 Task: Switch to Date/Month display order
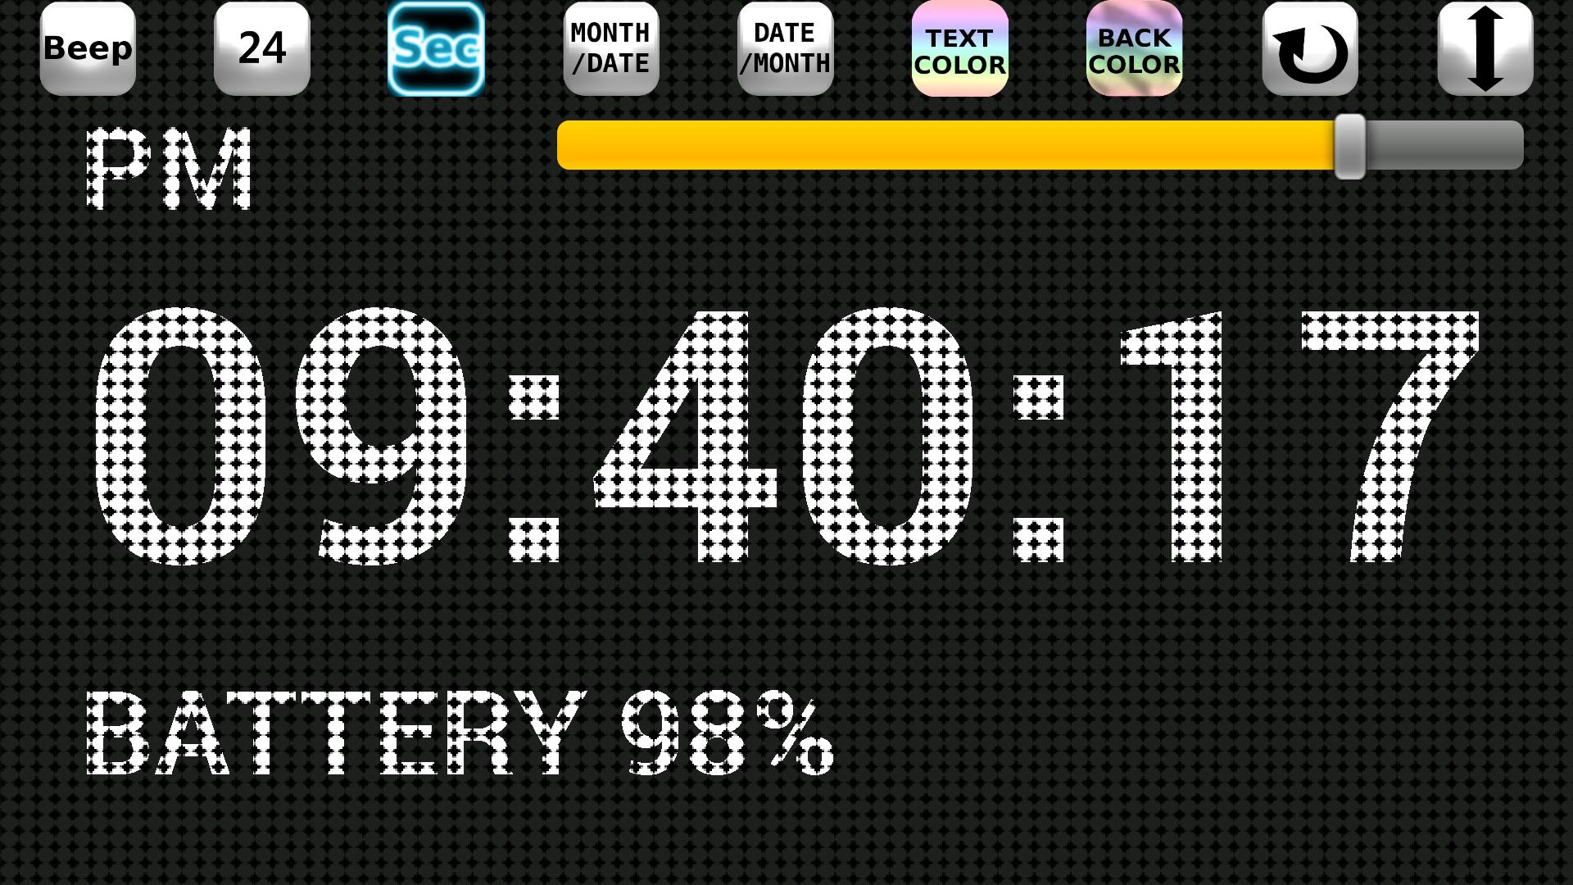tap(786, 48)
